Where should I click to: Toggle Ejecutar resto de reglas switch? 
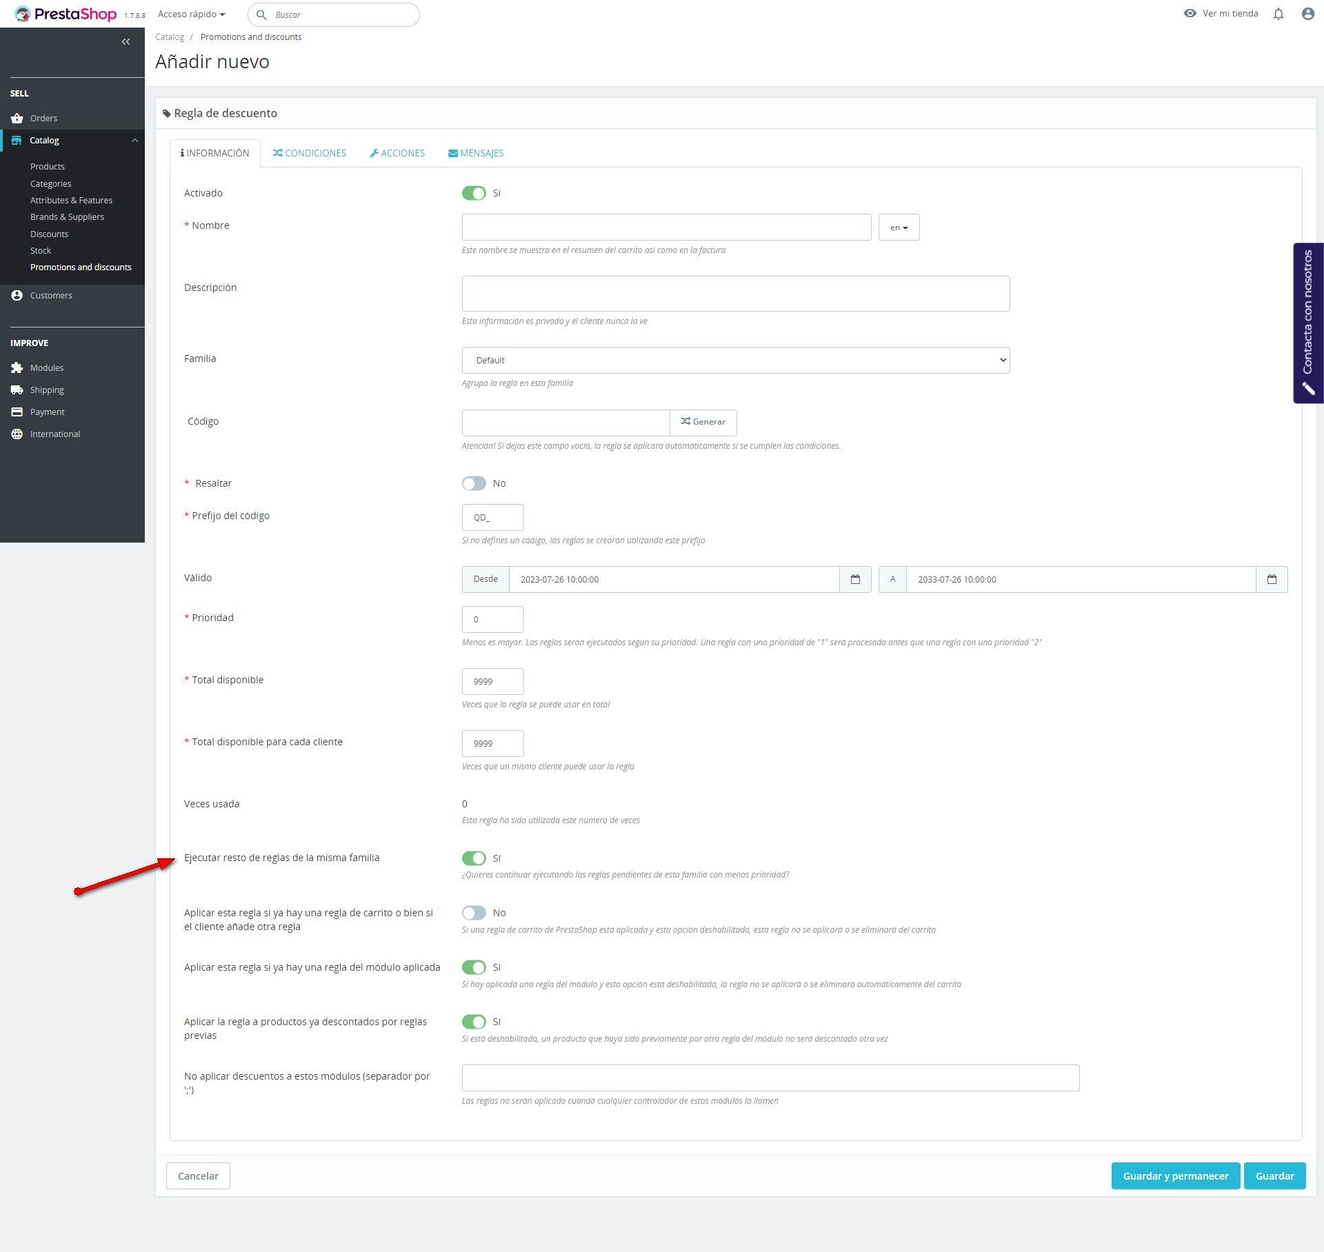(x=474, y=858)
